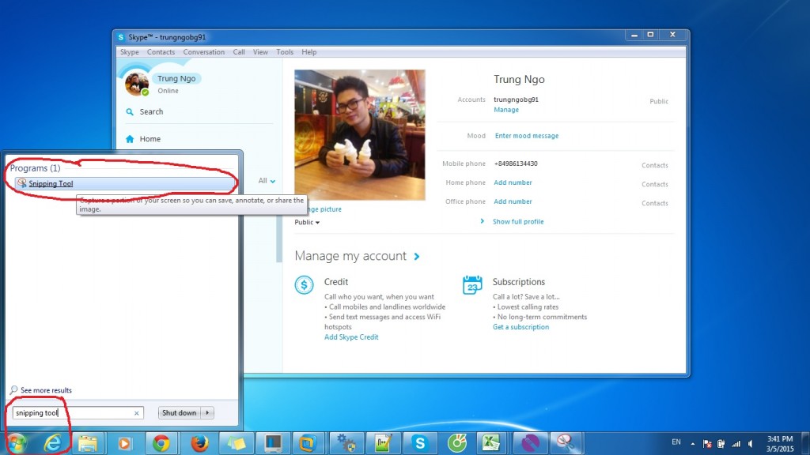Viewport: 810px width, 455px height.
Task: Click Contacts visibility next to Mobile phone
Action: (x=654, y=166)
